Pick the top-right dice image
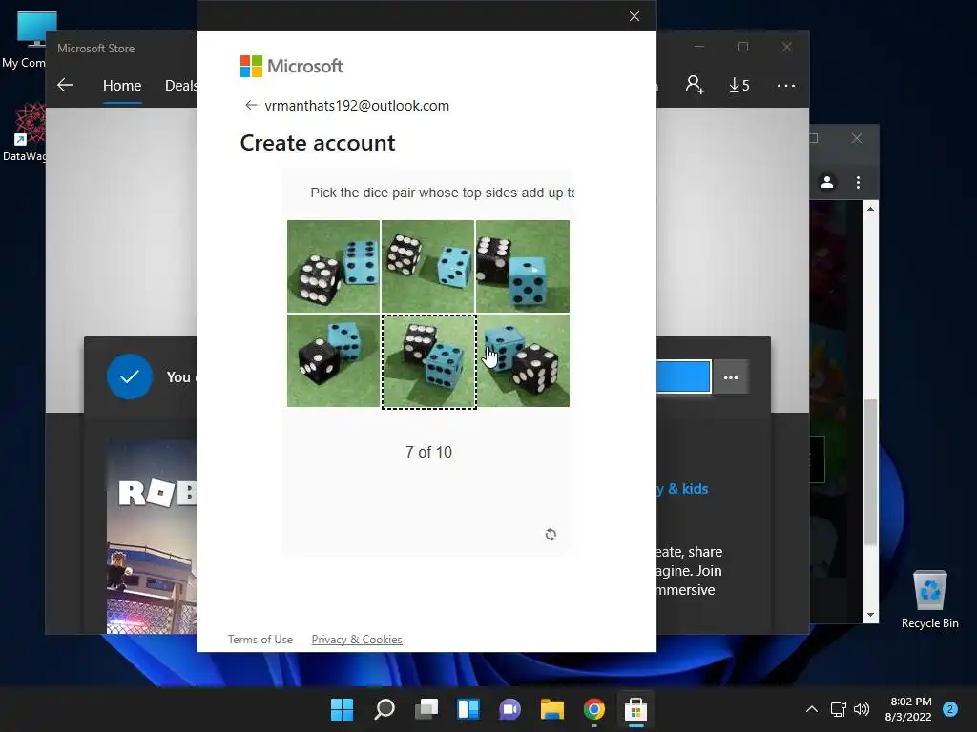Screen dimensions: 977x732 [523, 267]
